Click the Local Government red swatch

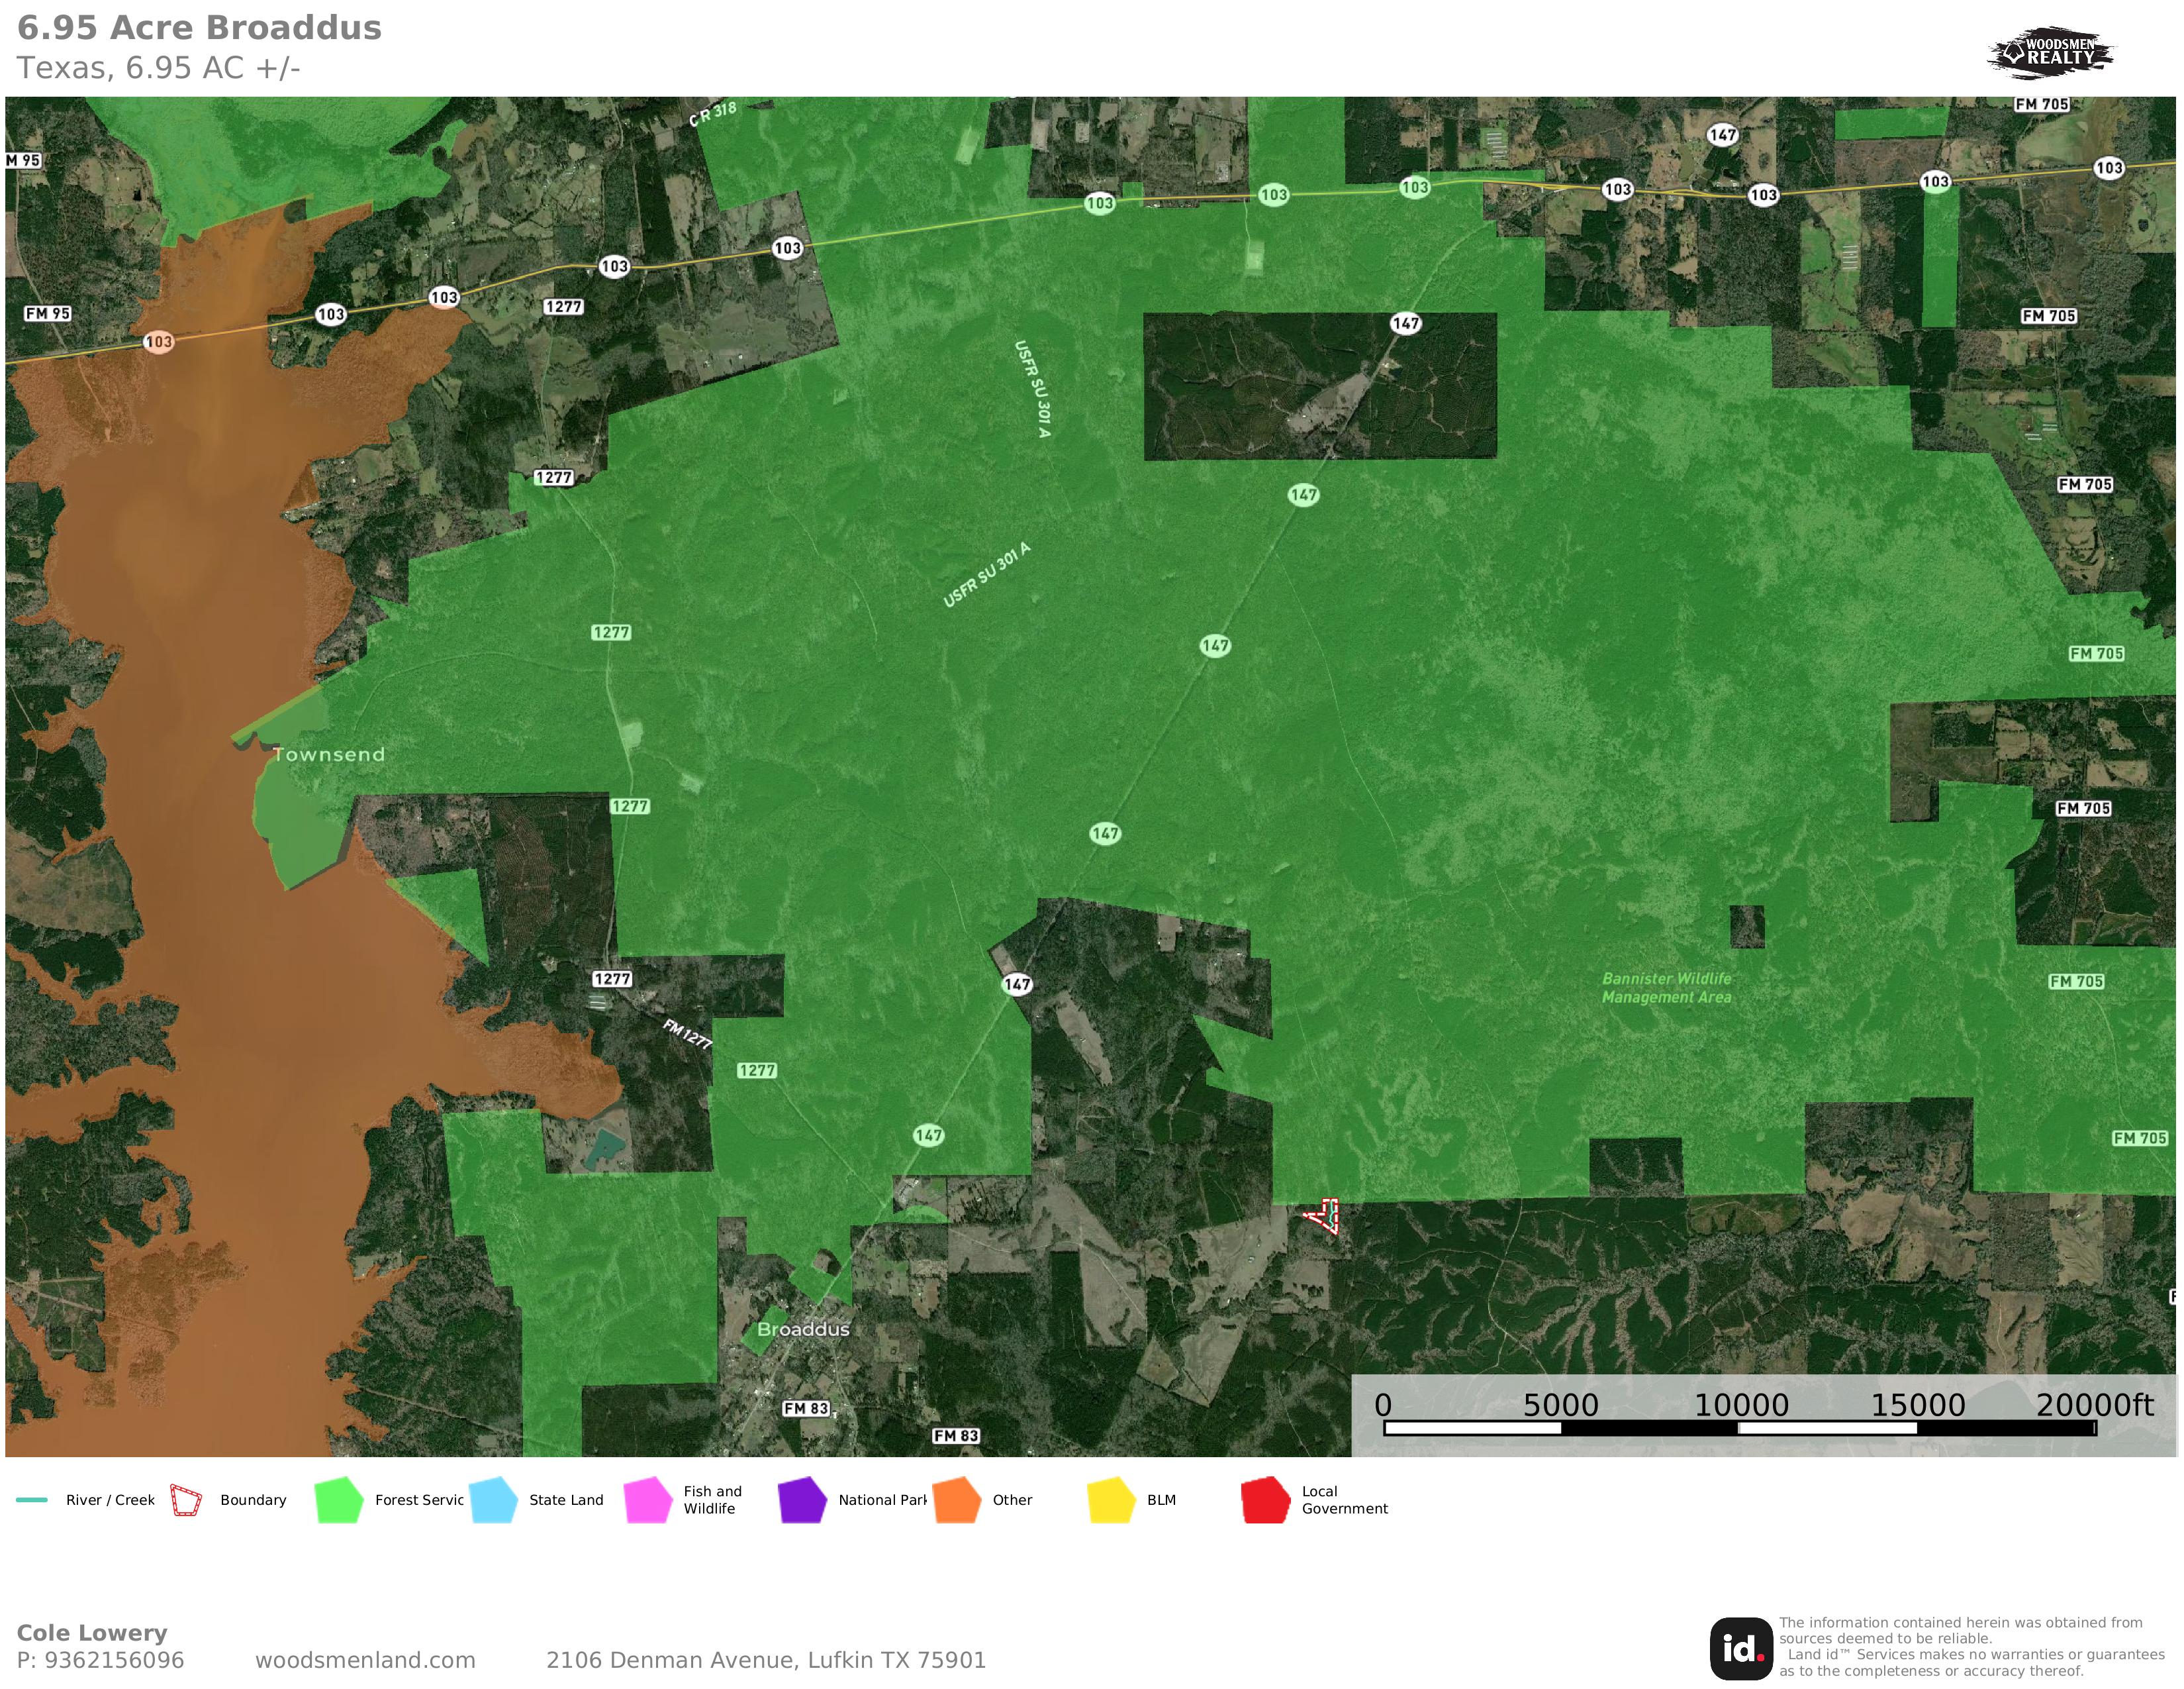[x=1265, y=1500]
